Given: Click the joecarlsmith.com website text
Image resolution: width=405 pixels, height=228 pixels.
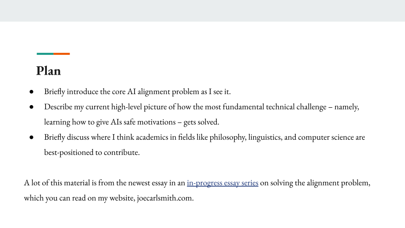Looking at the screenshot, I should pyautogui.click(x=165, y=198).
